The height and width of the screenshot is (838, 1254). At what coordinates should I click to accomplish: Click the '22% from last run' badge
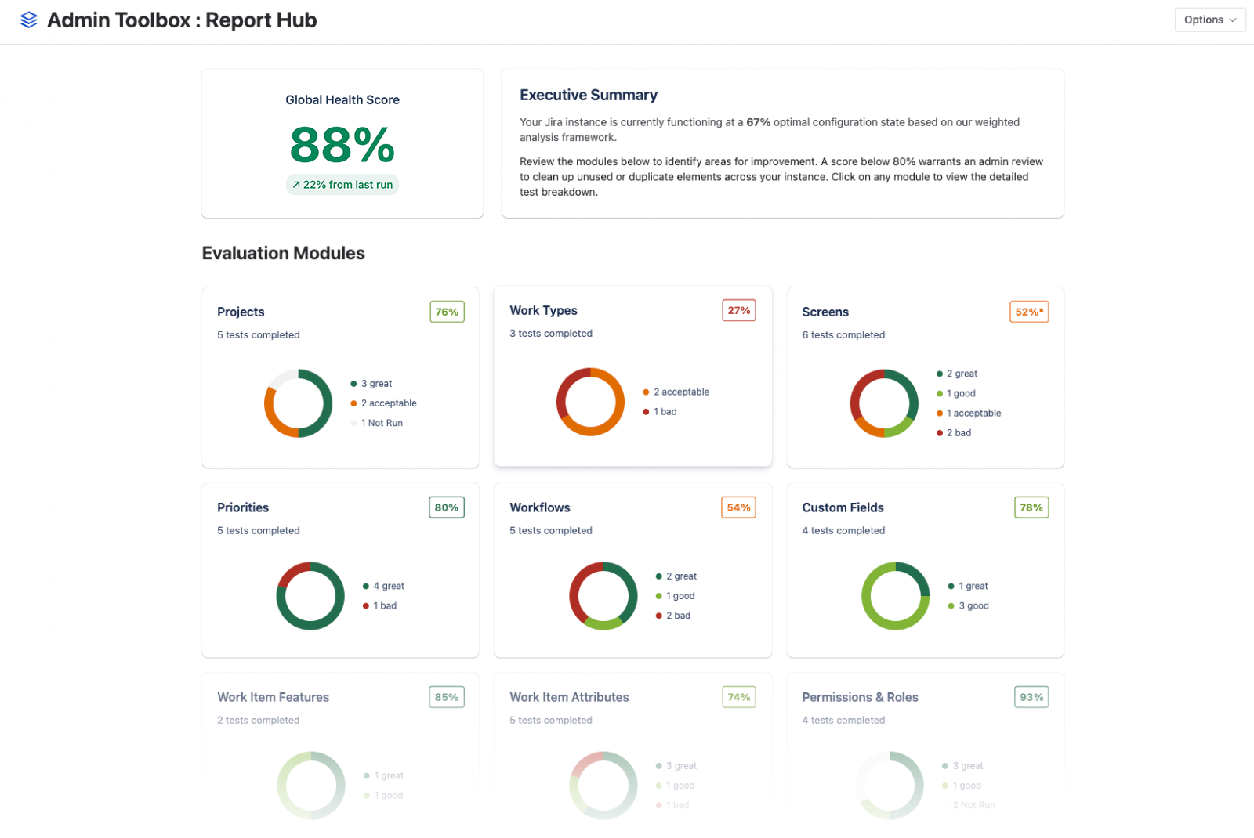pos(342,185)
